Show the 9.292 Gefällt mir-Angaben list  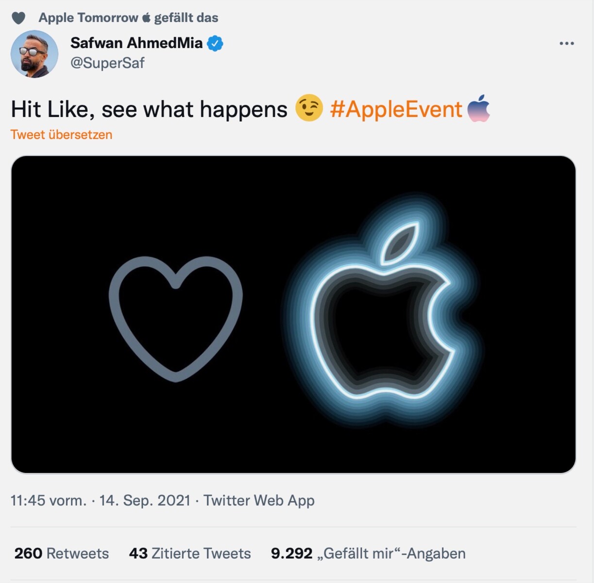click(x=368, y=553)
